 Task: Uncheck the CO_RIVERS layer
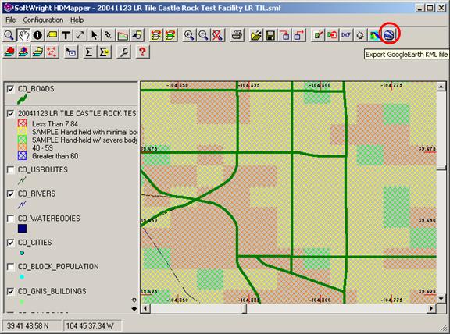tap(10, 194)
